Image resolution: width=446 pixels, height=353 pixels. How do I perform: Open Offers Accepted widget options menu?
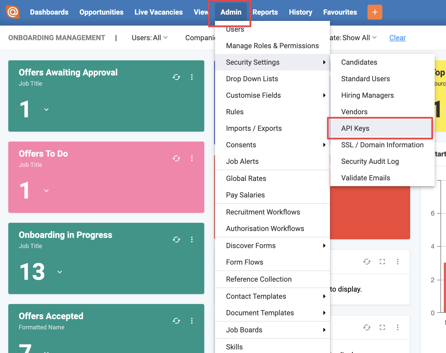(192, 321)
